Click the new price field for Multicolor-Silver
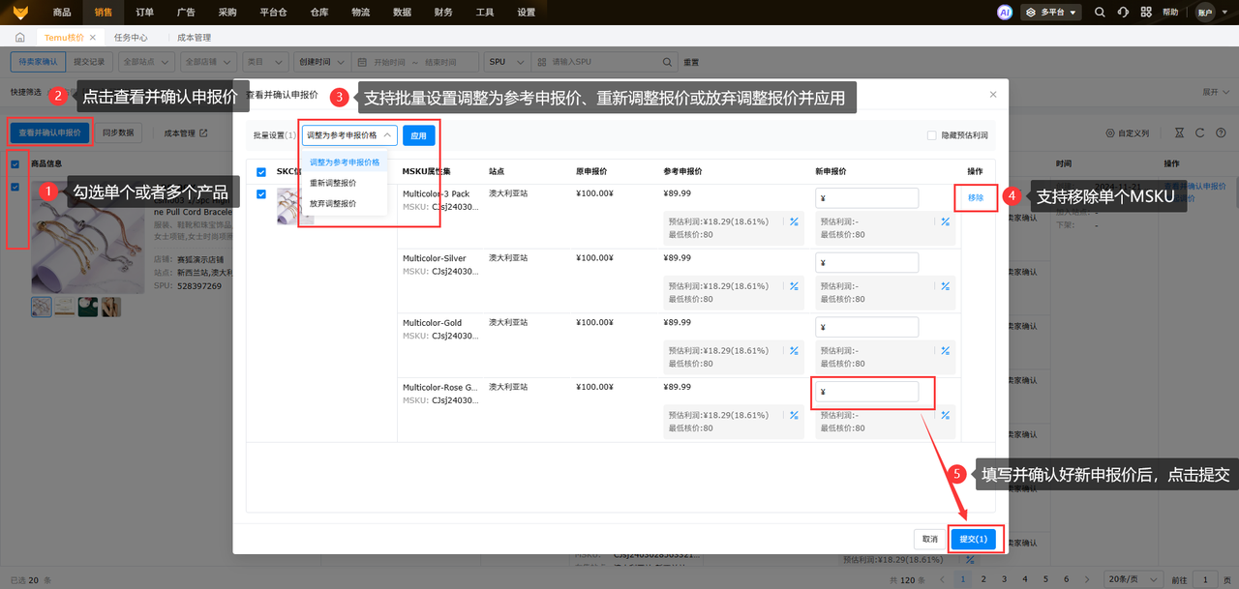This screenshot has height=589, width=1239. pyautogui.click(x=866, y=262)
